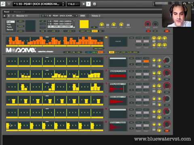The width and height of the screenshot is (194, 145).
Task: Click the magnifier search icon in top bar
Action: pyautogui.click(x=3, y=4)
